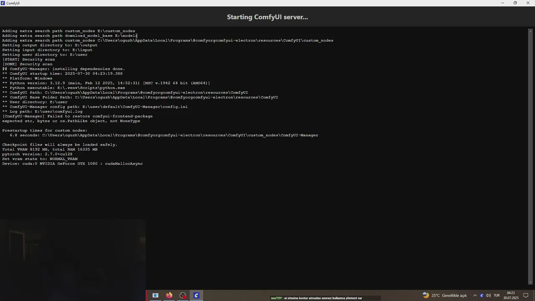Click 'Checkpoint files will always be loaded safely.'
This screenshot has width=535, height=301.
[60, 145]
